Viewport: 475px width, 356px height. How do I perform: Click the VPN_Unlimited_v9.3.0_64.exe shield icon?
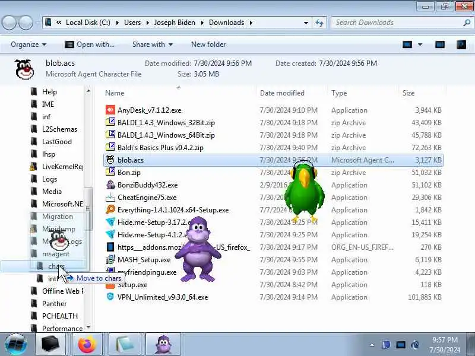(x=110, y=297)
